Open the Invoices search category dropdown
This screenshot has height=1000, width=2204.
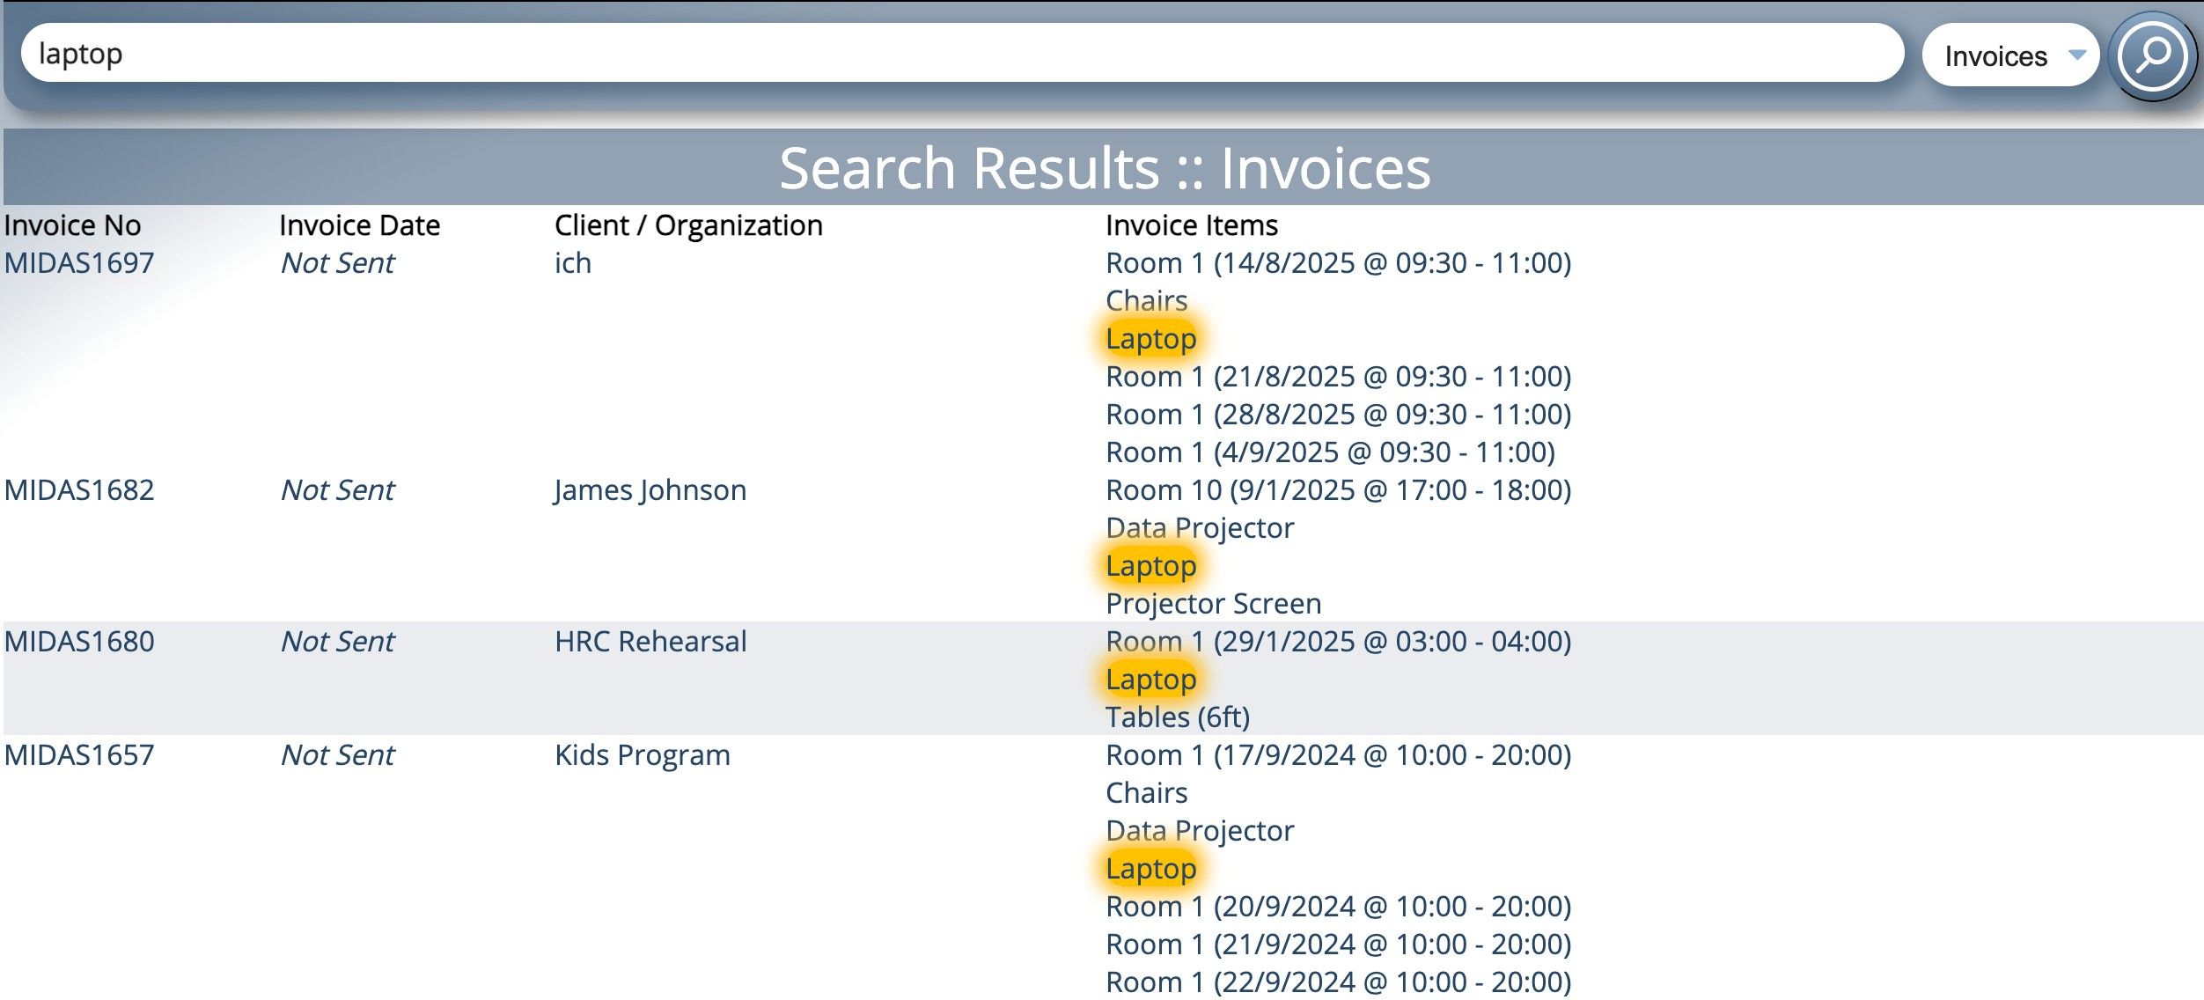tap(2010, 56)
